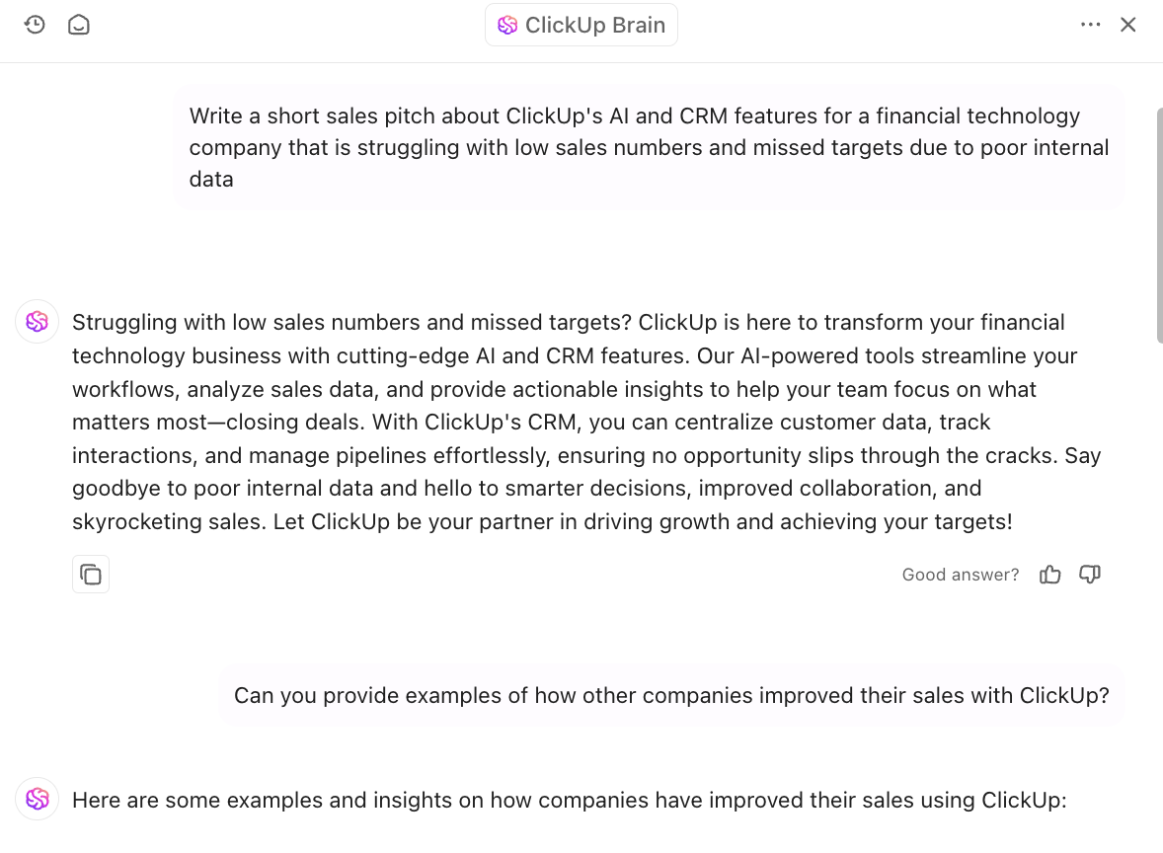This screenshot has height=853, width=1163.
Task: Click the Brain avatar beside the examples reply
Action: (37, 800)
